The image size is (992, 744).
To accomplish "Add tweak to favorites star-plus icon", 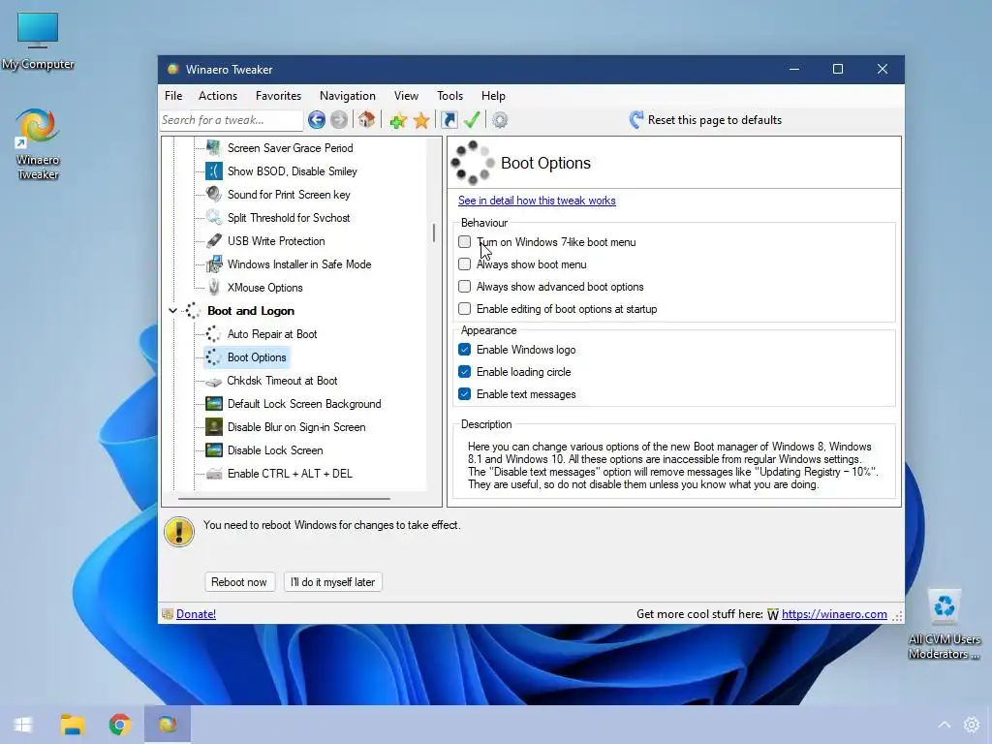I will coord(398,119).
